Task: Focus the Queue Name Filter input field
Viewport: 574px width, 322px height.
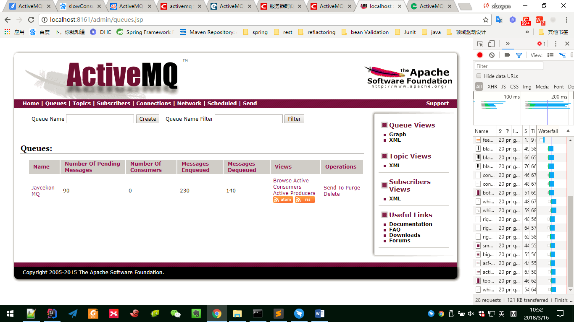Action: click(249, 119)
